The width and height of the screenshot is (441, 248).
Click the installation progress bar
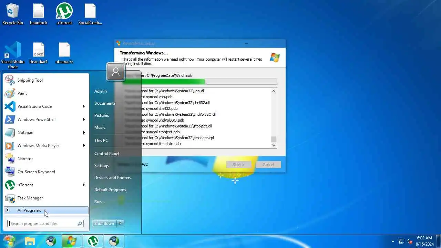(200, 82)
